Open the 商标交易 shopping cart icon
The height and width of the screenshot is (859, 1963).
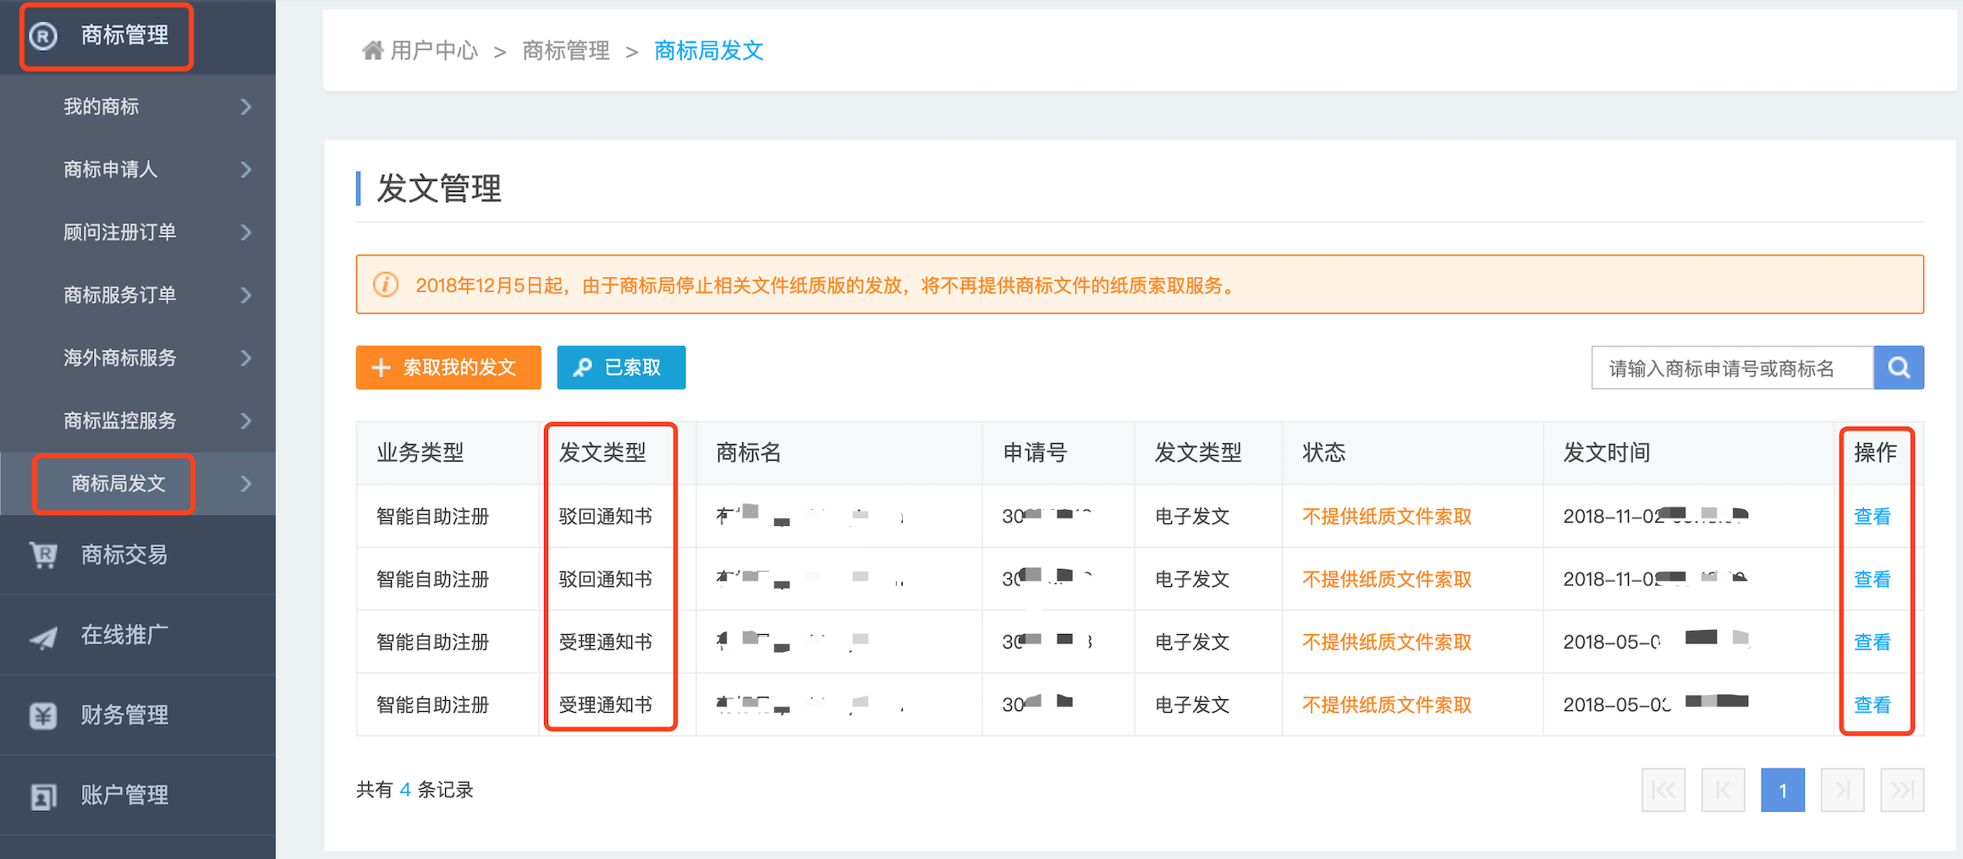pos(43,555)
